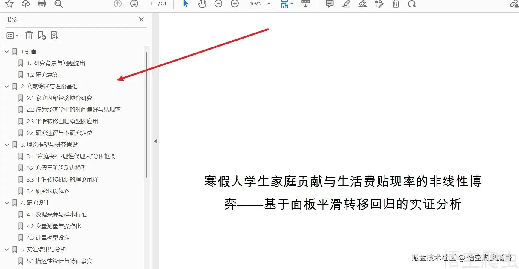Screen dimensions: 519x269
Task: Select bookmark 5.1 描述性统计与特征事实
Action: 60,261
